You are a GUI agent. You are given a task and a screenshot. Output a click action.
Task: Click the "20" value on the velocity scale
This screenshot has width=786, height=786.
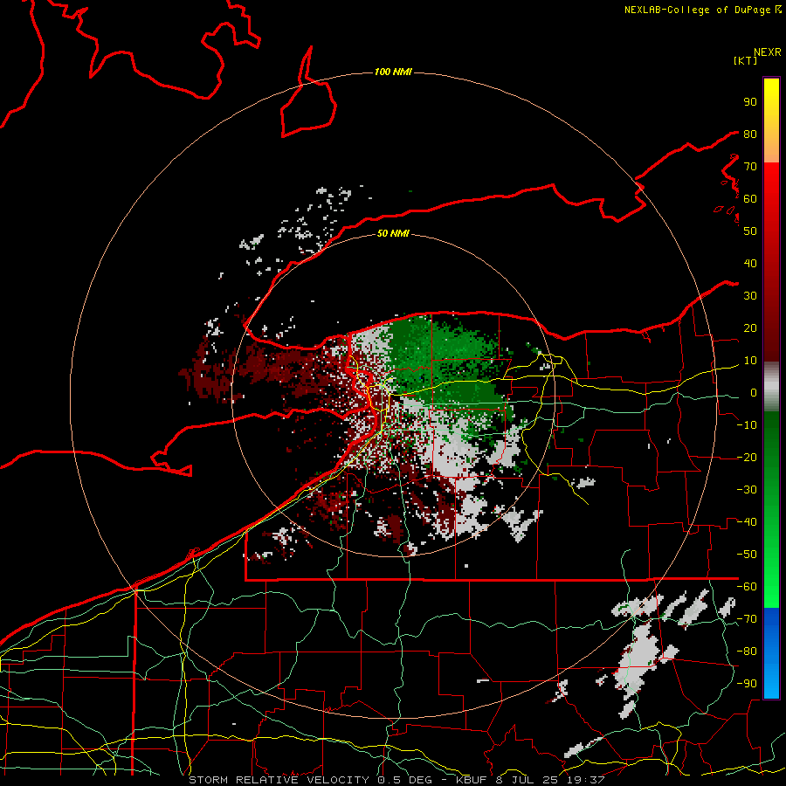(x=750, y=328)
